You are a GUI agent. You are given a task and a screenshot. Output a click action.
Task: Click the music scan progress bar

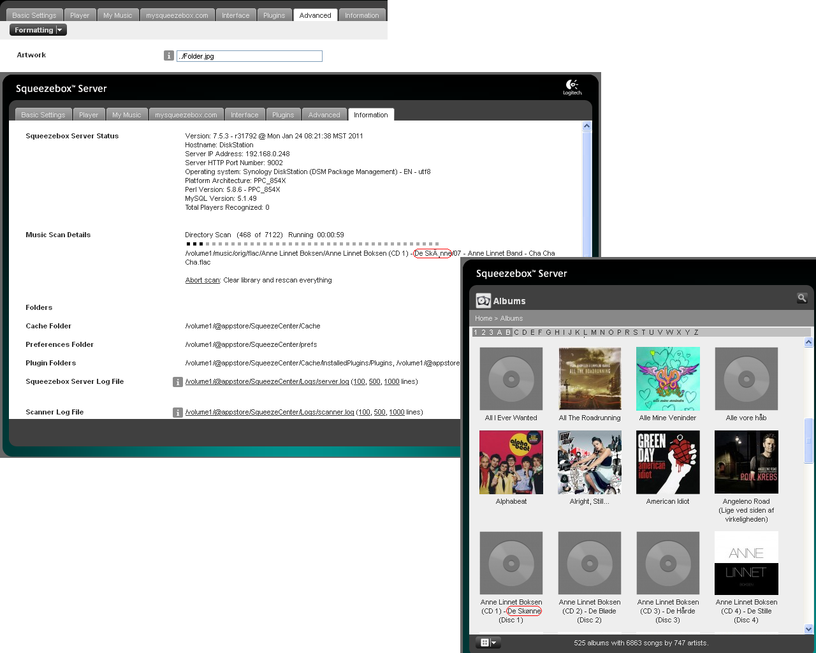tap(312, 244)
